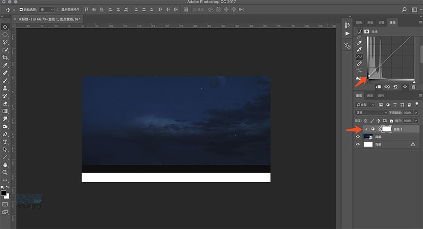Image resolution: width=423 pixels, height=229 pixels.
Task: Select the Polygonal Lasso tool
Action: pos(5,42)
